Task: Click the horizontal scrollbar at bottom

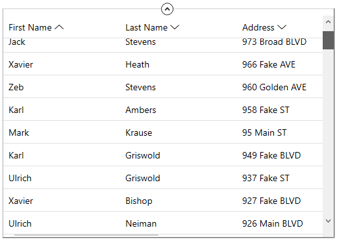Action: (86, 235)
